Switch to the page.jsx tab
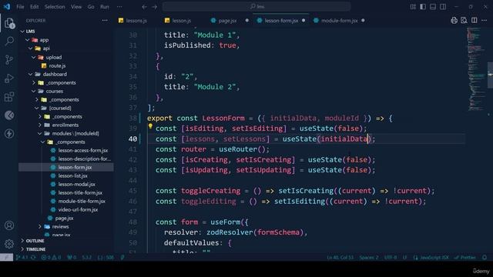Screen dimensions: 493x277 [x=227, y=21]
